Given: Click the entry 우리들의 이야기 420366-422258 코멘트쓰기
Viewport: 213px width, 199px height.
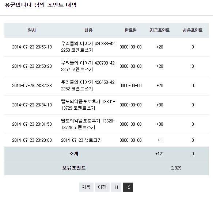Looking at the screenshot, I should 88,47.
